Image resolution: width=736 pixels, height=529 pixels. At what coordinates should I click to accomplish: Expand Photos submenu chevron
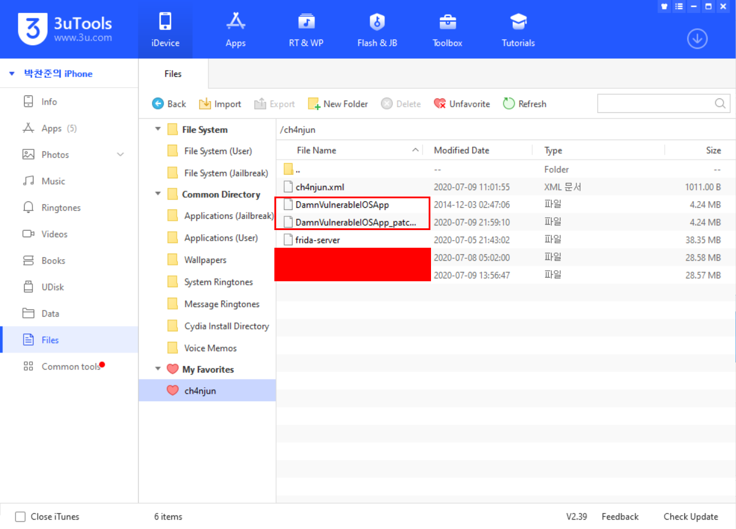point(120,155)
